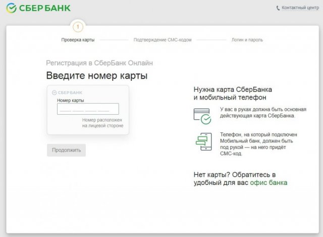
Task: Click text Нет карты? Обратитесь в
Action: (x=235, y=175)
